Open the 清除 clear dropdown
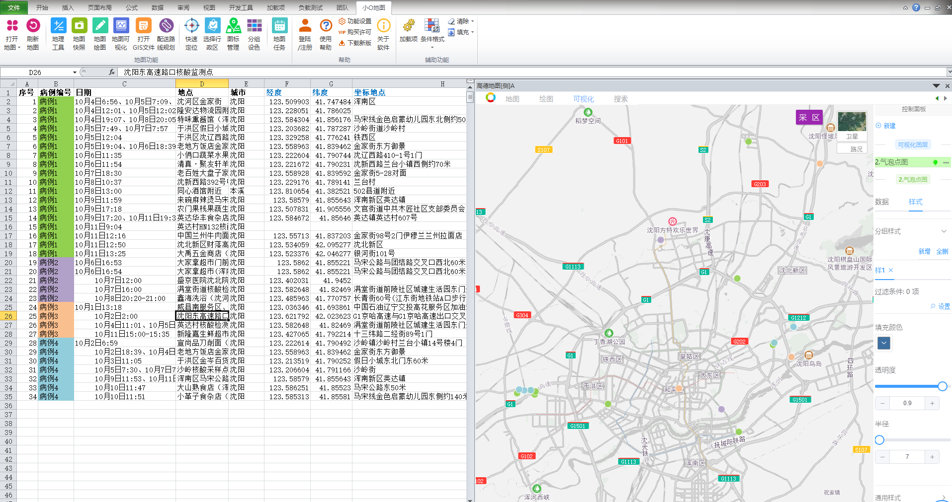Screen dimensions: 952x502 click(x=461, y=21)
